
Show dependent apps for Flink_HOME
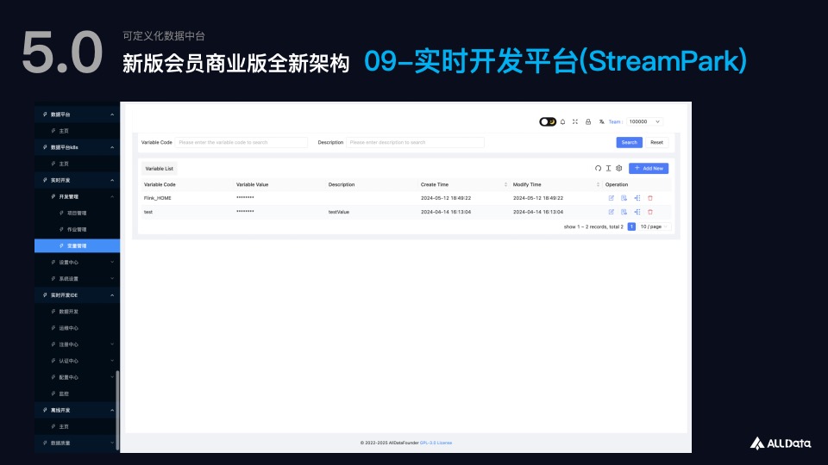click(637, 198)
